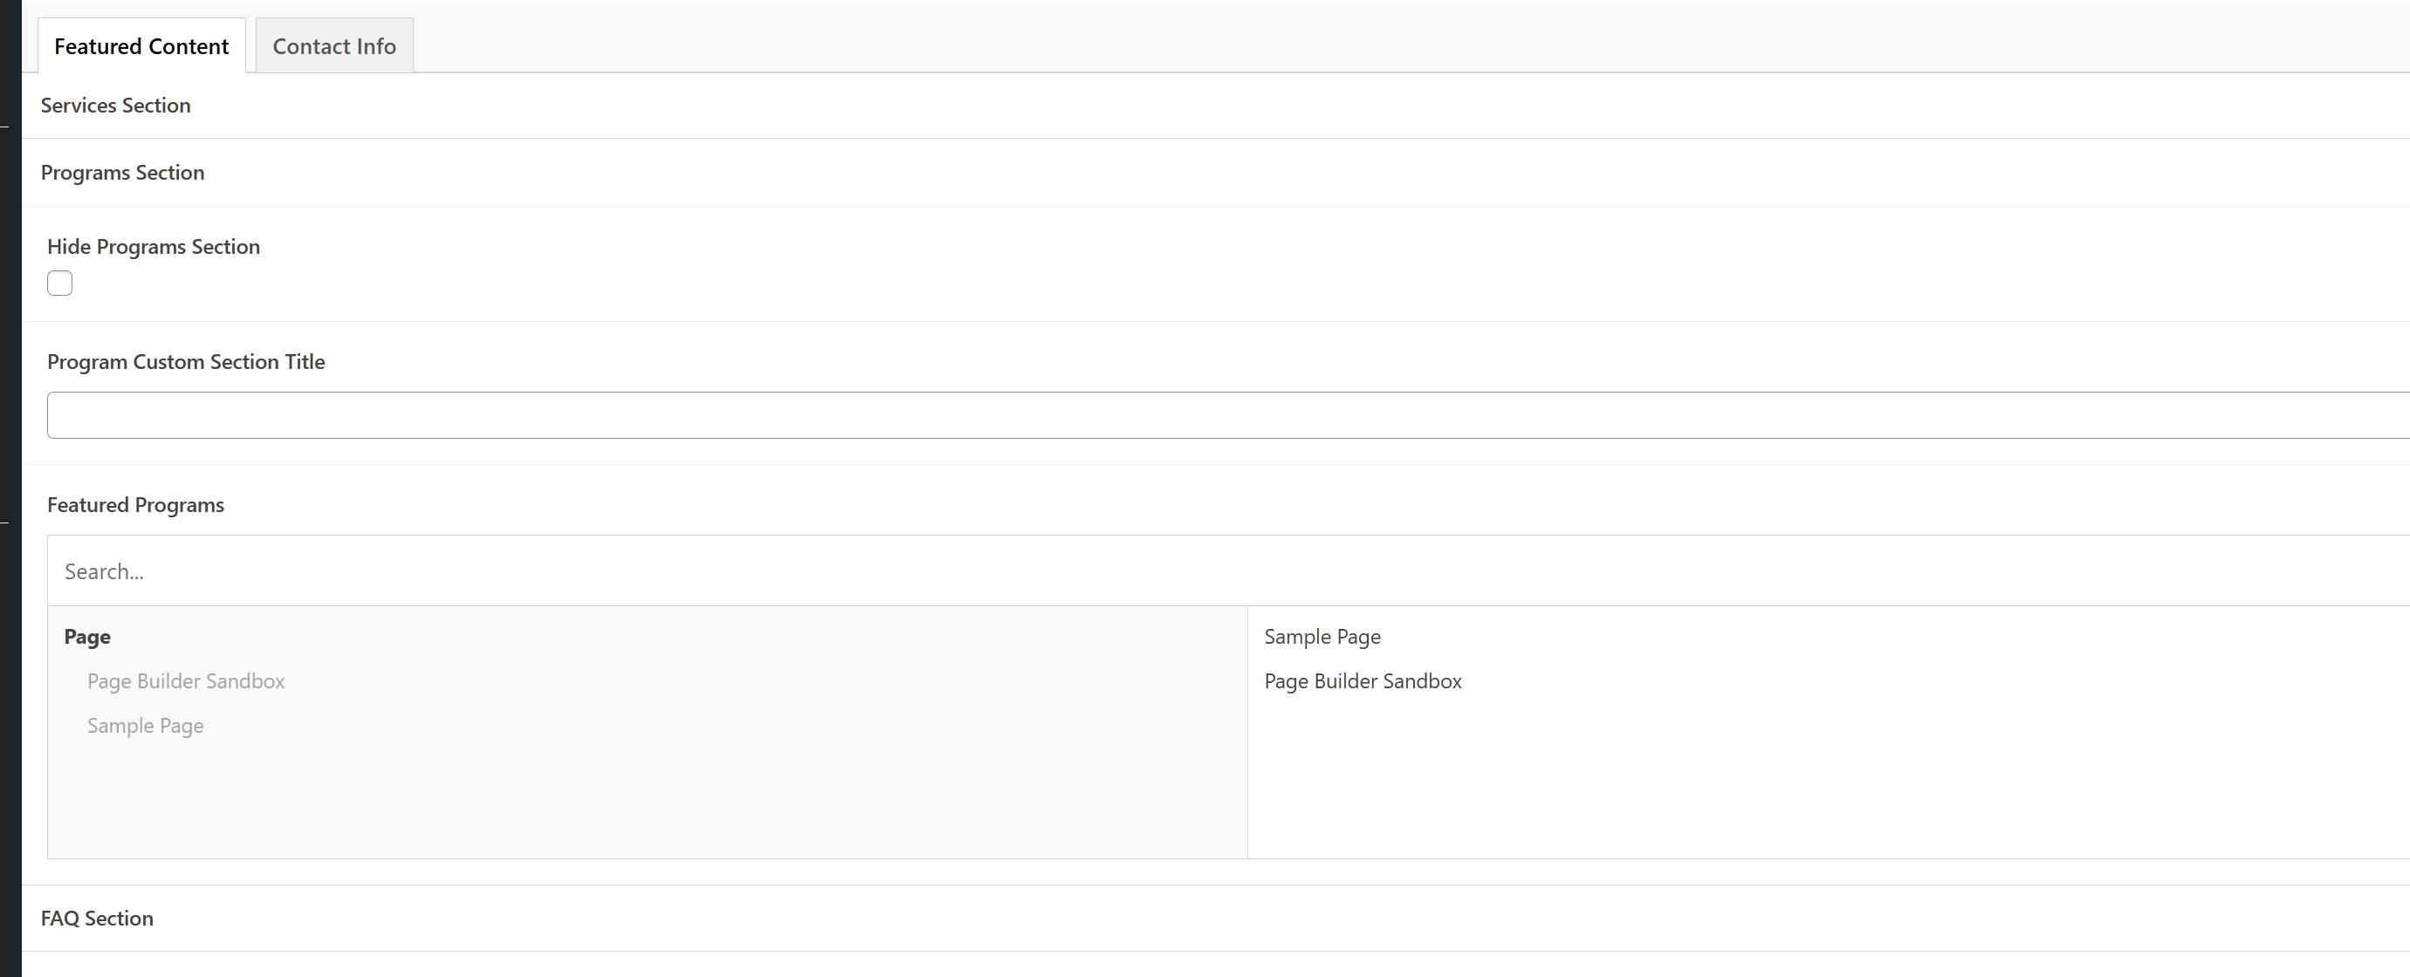The image size is (2410, 977).
Task: Open the Contact Info tab
Action: (334, 46)
